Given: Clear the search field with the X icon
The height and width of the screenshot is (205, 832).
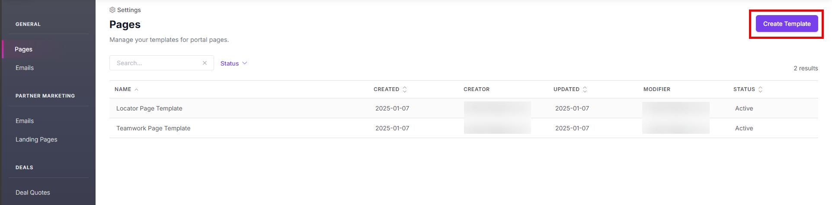Looking at the screenshot, I should pyautogui.click(x=205, y=63).
